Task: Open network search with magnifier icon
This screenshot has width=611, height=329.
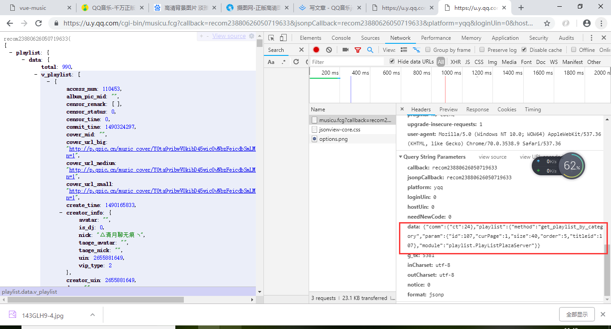Action: pos(370,50)
